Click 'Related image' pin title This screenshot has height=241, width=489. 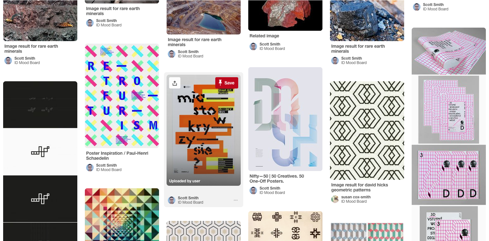[264, 36]
